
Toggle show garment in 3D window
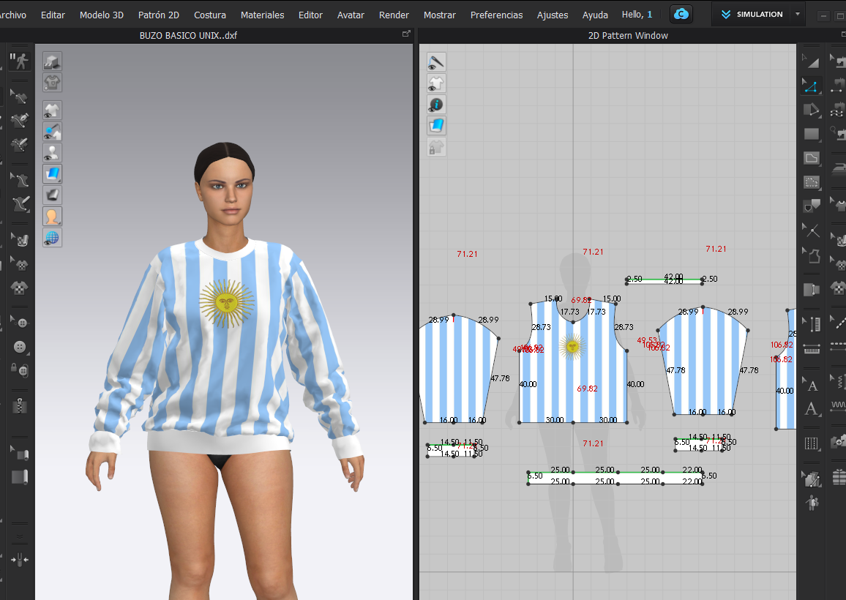(52, 110)
